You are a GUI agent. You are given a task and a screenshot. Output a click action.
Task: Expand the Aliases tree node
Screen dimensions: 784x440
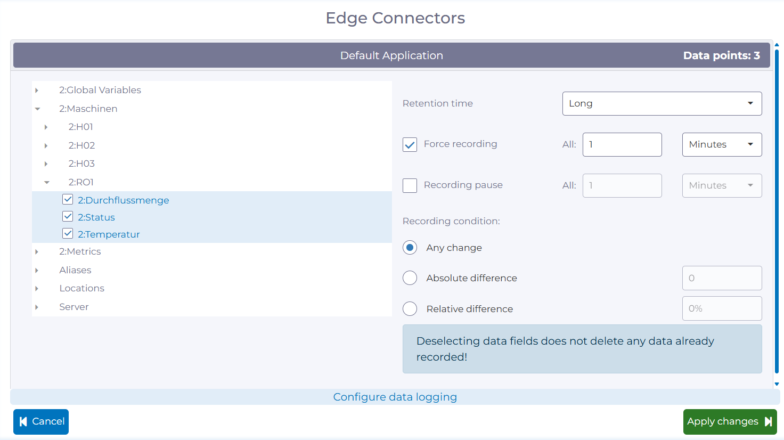click(37, 271)
